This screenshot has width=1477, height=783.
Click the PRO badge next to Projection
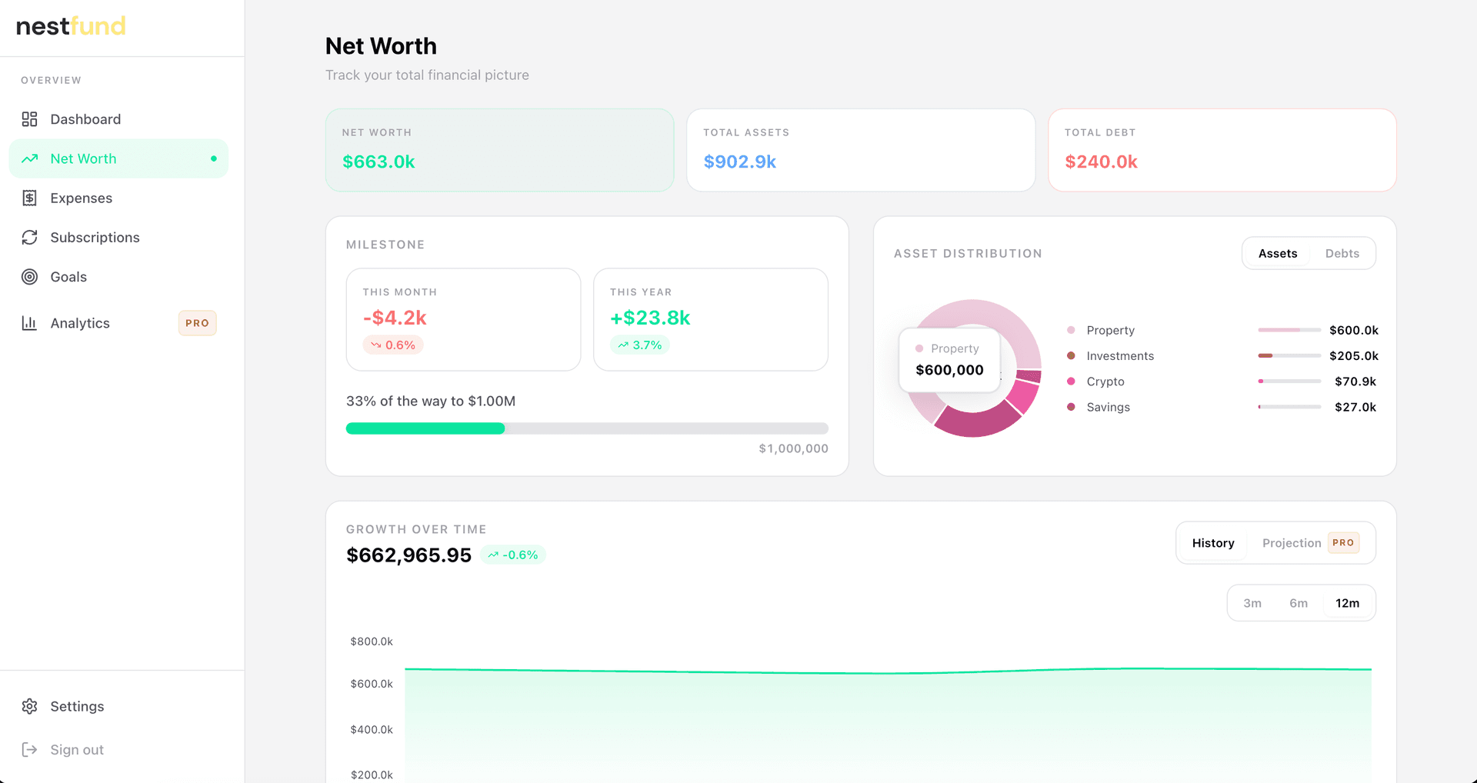pos(1343,543)
